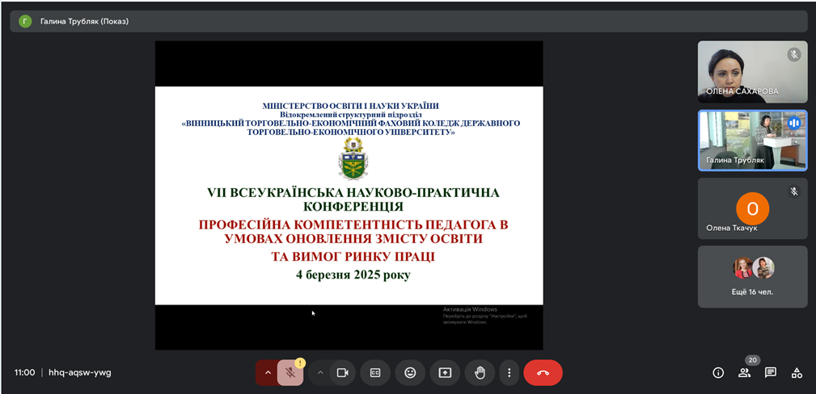Screen dimensions: 816x394
Task: Click the slide date '4 березня 2025 року'
Action: coord(353,275)
